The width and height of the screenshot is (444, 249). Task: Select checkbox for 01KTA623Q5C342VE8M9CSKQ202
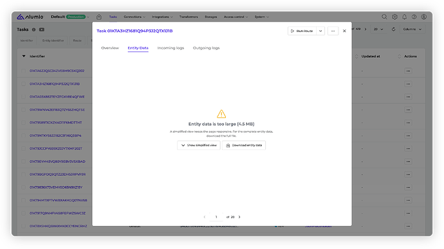24,71
